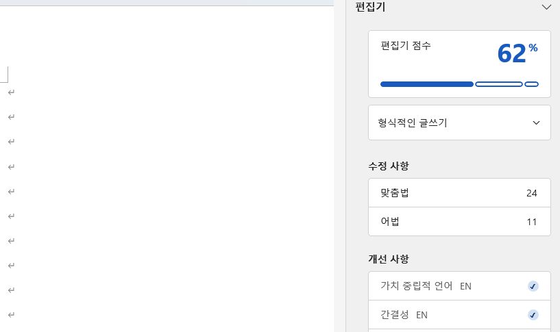This screenshot has width=560, height=332.
Task: Click the 24 count beside 맞춤법
Action: point(532,193)
